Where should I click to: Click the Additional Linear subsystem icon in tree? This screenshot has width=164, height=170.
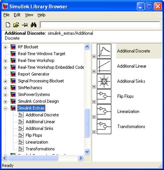(x=21, y=122)
